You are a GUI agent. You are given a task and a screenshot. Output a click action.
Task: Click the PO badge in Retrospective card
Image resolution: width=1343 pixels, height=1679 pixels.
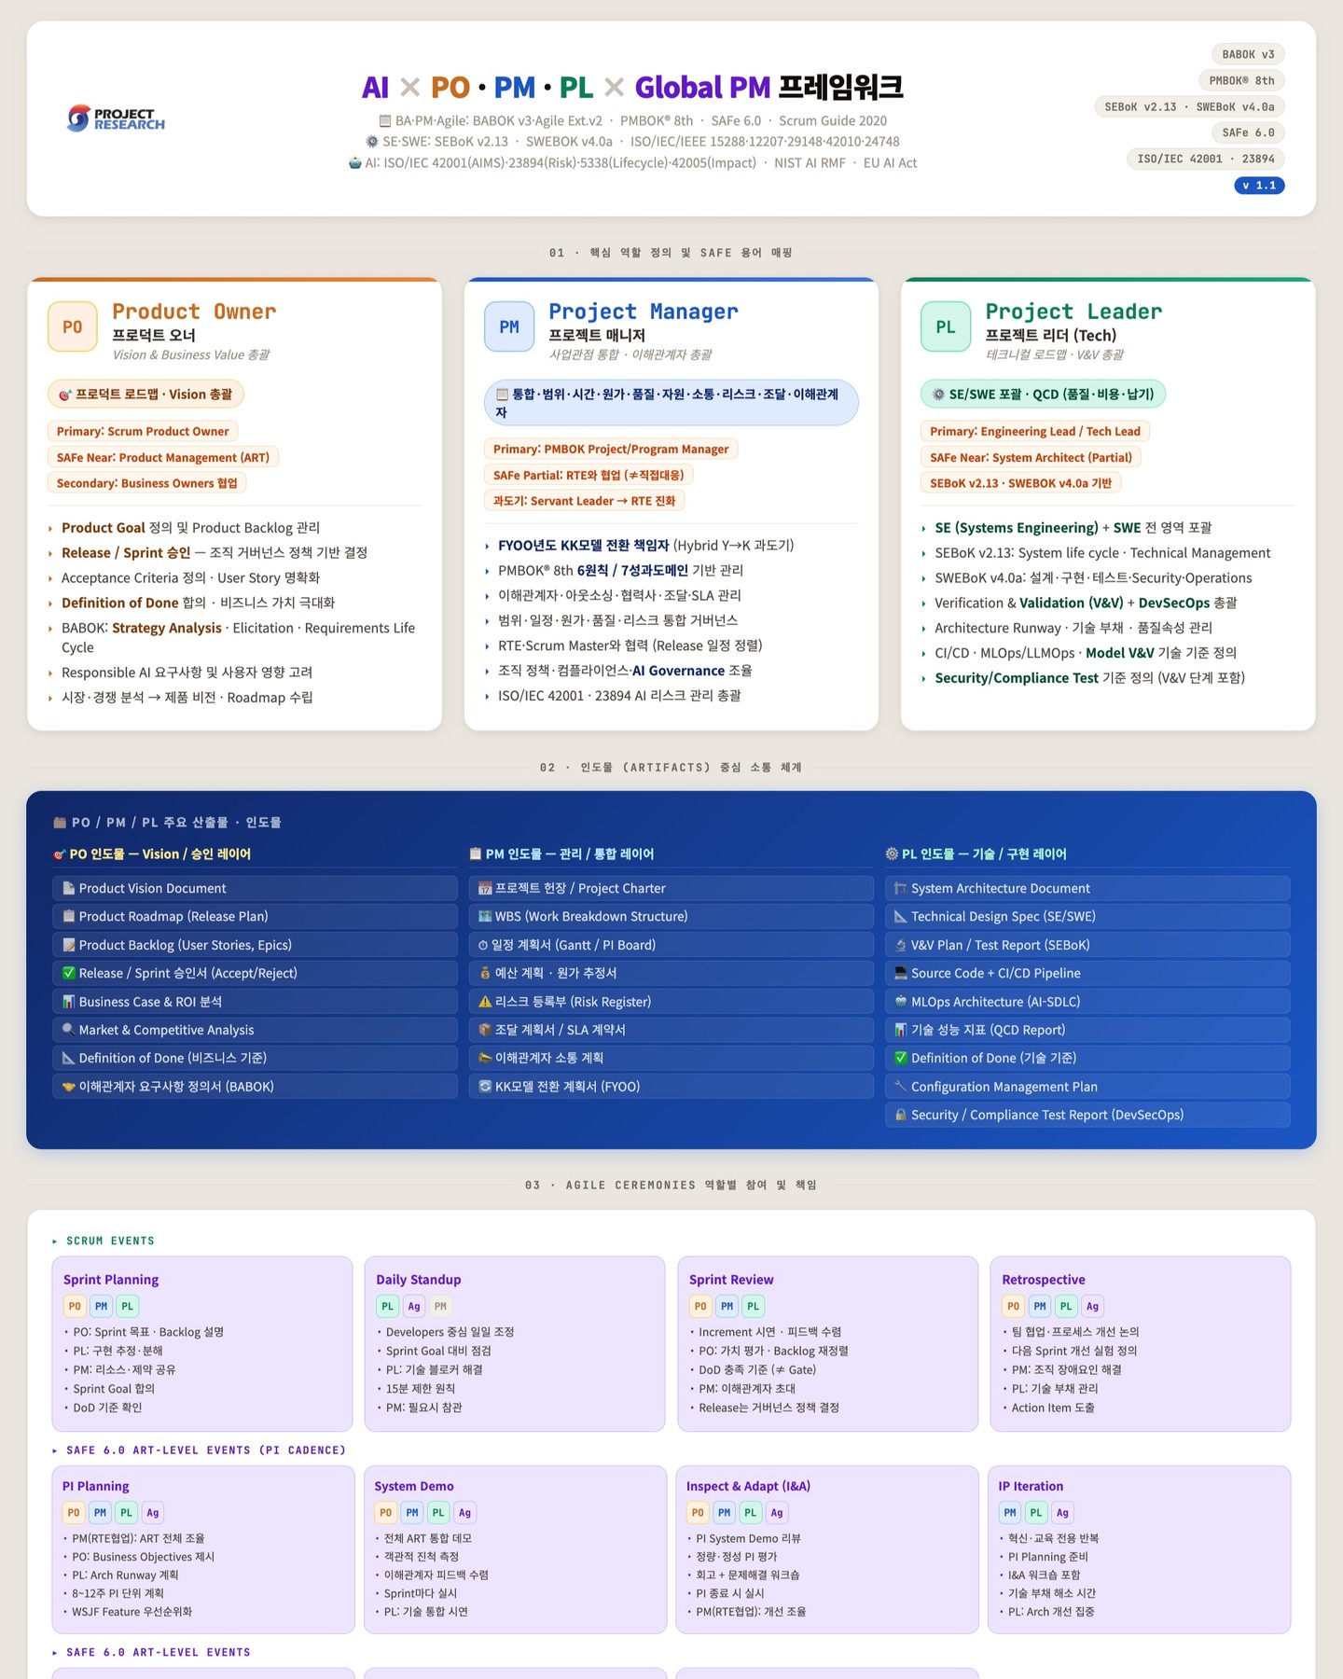1014,1306
